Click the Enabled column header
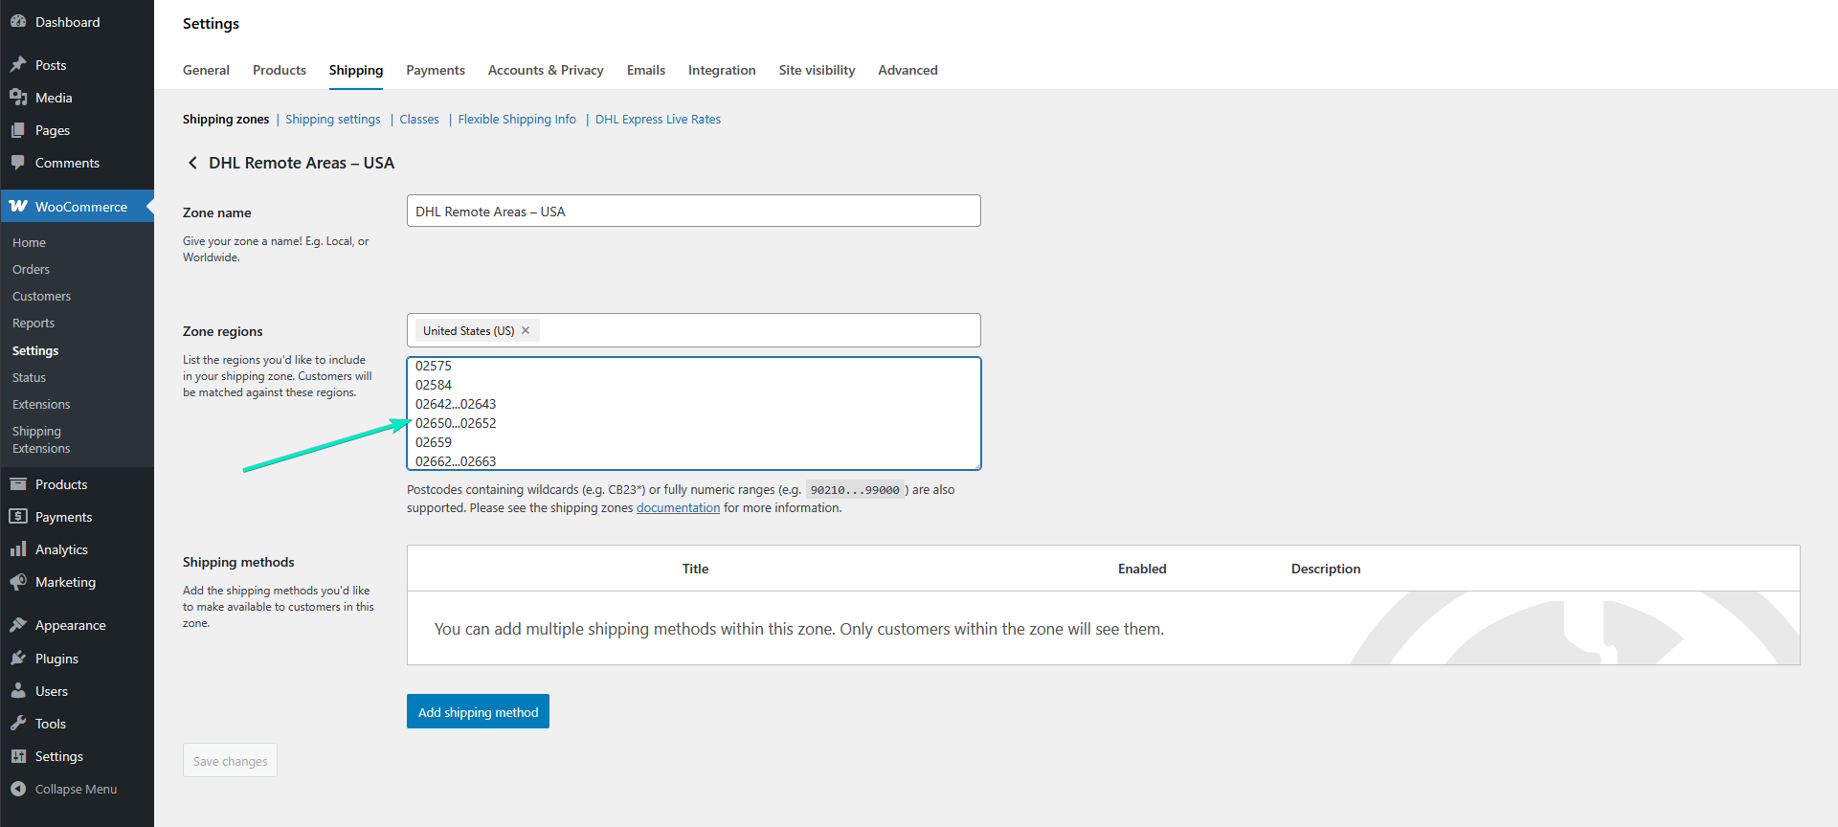The image size is (1838, 827). 1142,569
